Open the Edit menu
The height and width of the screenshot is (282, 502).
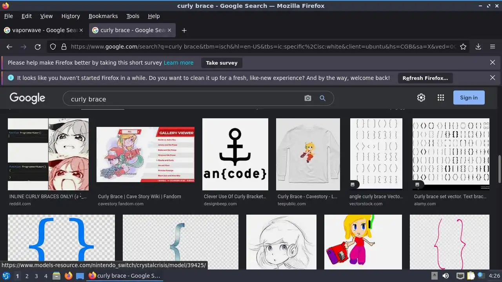click(27, 16)
